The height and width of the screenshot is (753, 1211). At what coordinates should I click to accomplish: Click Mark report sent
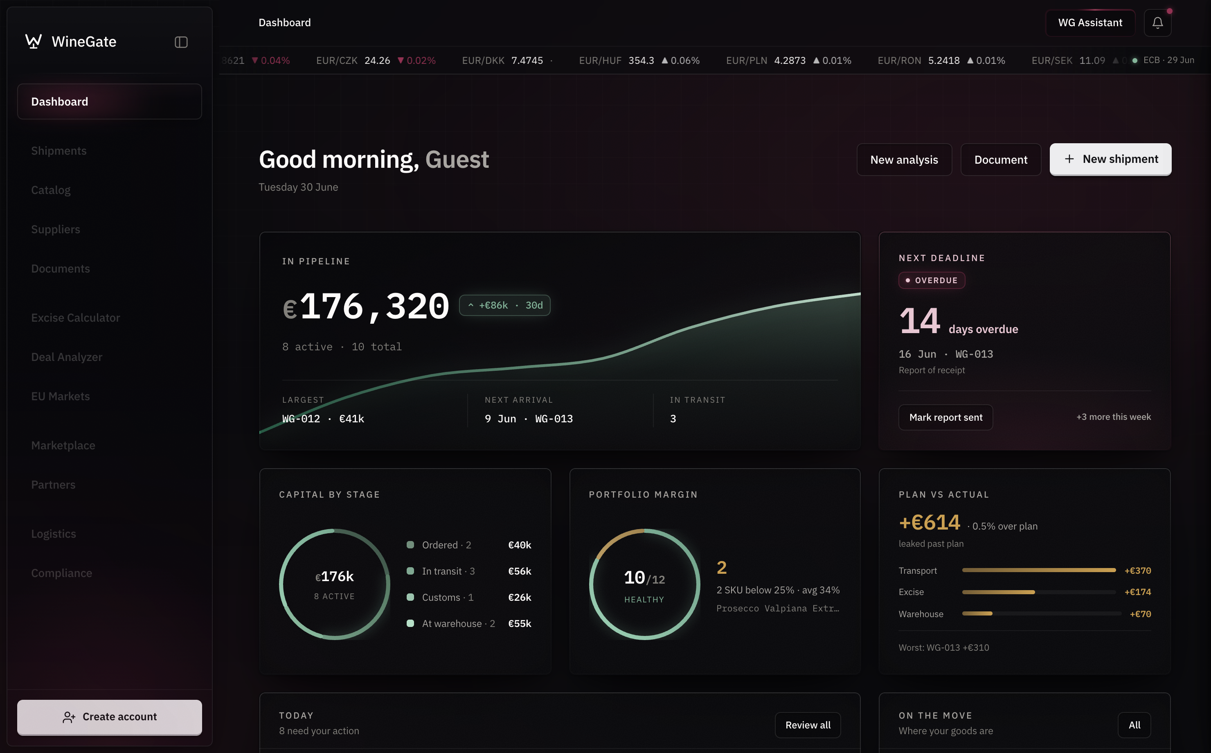[x=945, y=417]
